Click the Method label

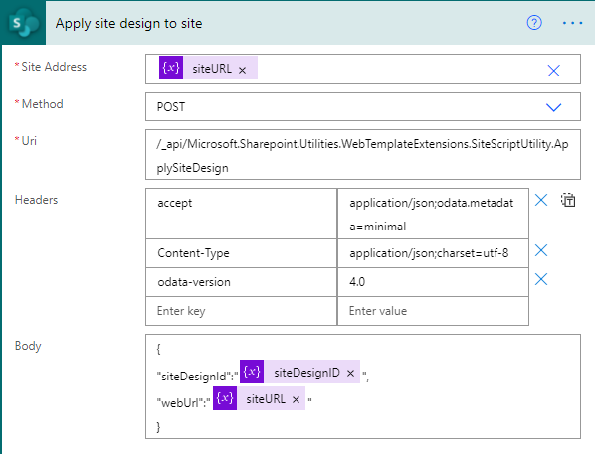click(43, 104)
